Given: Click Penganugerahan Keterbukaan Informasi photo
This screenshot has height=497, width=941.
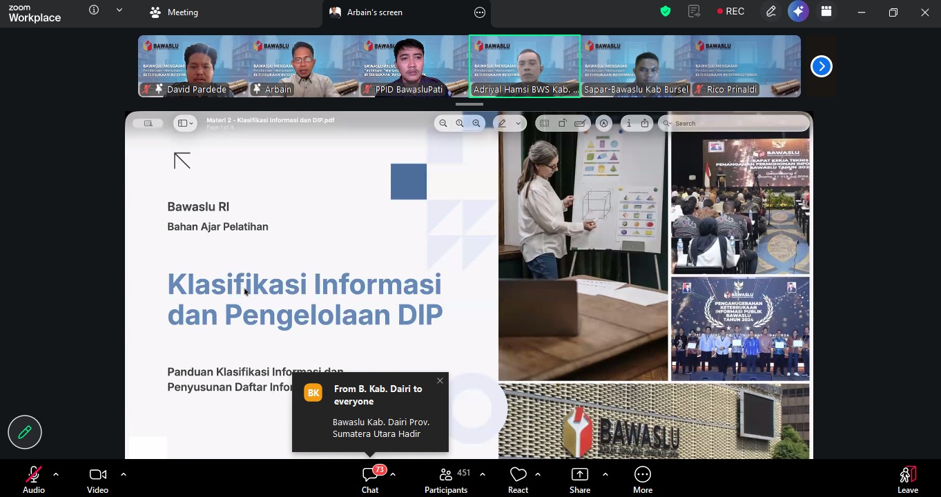Looking at the screenshot, I should (x=740, y=329).
